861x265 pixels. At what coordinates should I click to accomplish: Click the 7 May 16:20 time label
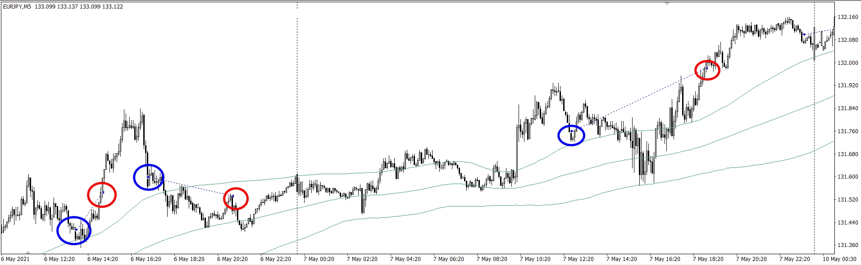pos(665,259)
